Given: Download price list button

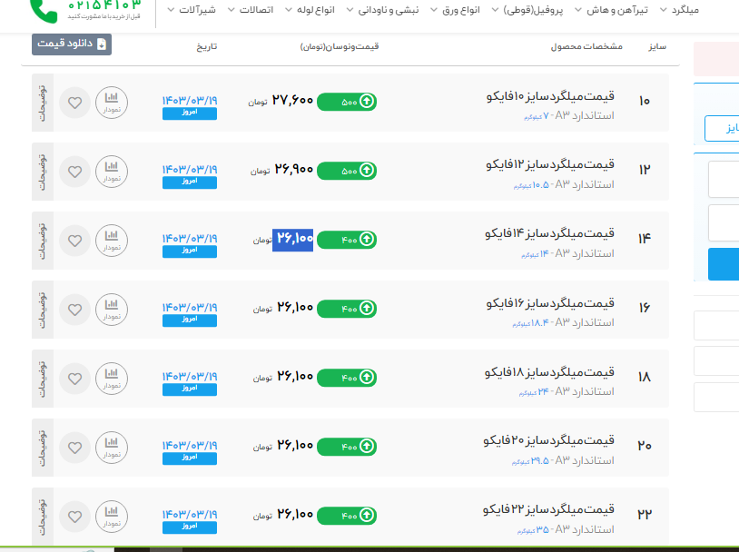Looking at the screenshot, I should click(x=72, y=44).
